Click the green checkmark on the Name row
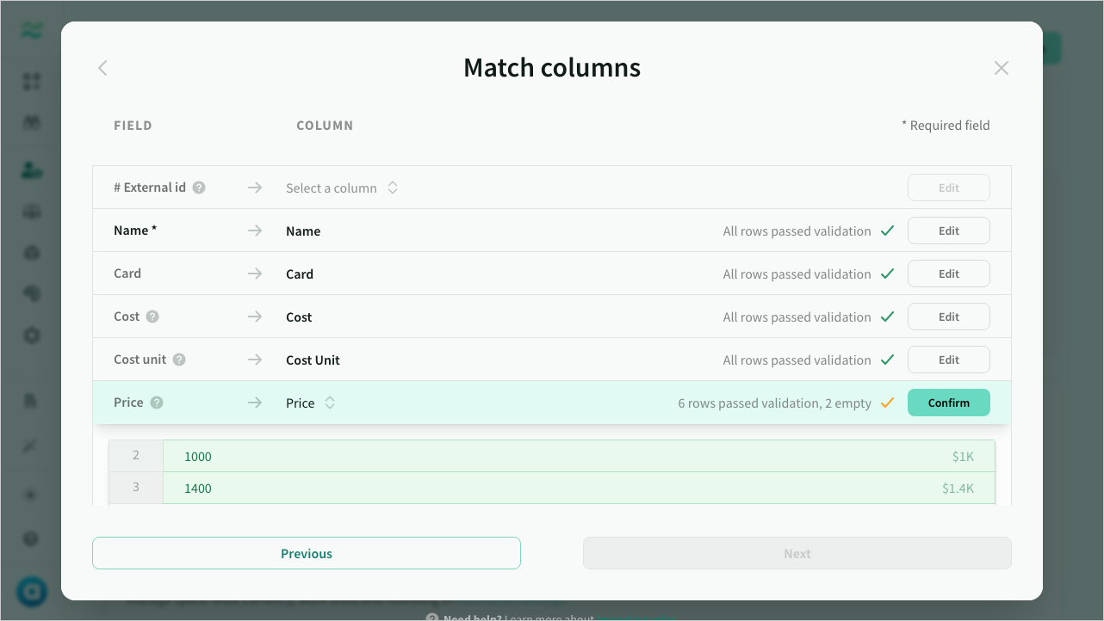1104x621 pixels. pyautogui.click(x=887, y=230)
